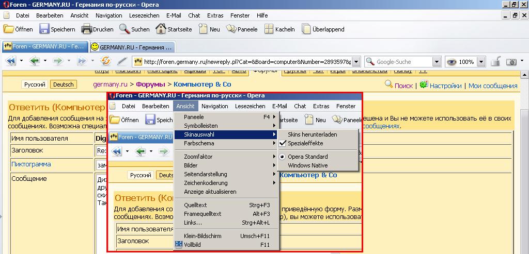Open the Компьютер & Co breadcrumb in main page
This screenshot has width=529, height=254.
(202, 84)
